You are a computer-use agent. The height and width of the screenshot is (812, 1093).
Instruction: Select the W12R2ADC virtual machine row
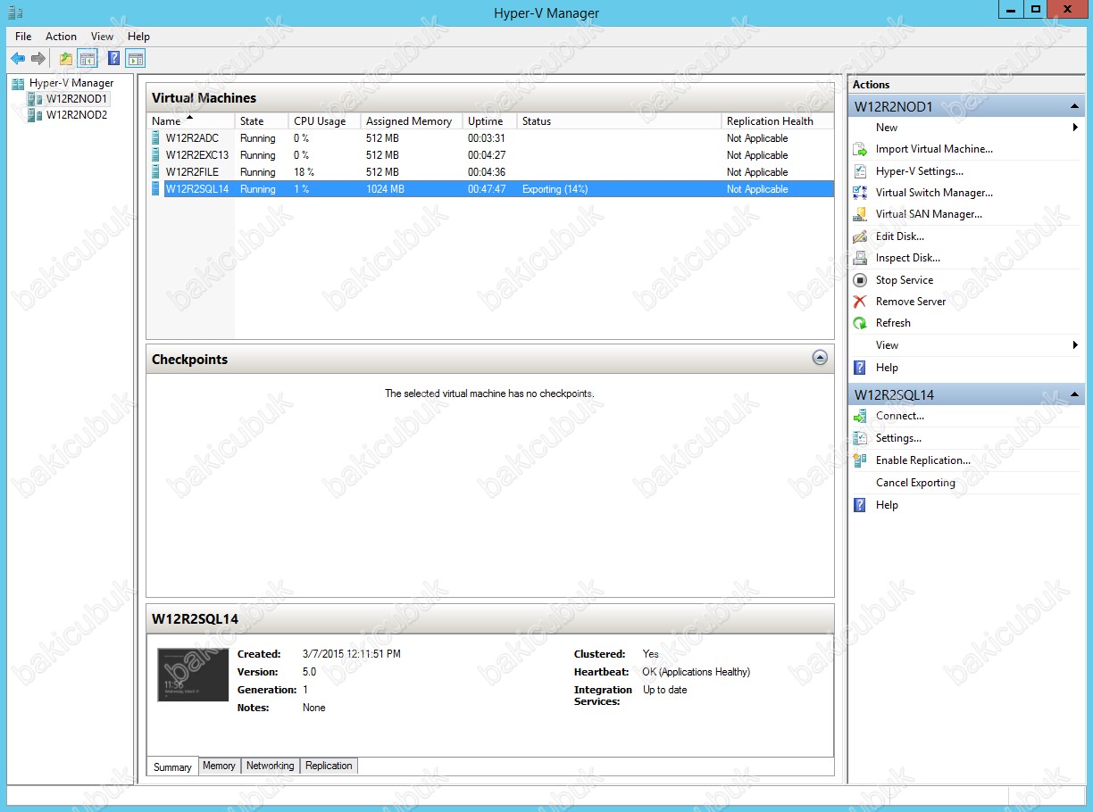[490, 138]
